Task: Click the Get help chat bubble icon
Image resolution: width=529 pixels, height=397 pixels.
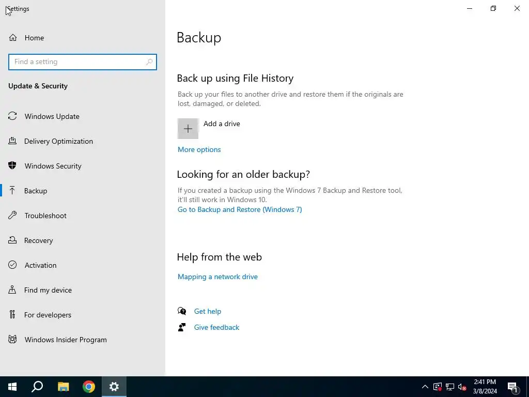Action: pos(182,311)
